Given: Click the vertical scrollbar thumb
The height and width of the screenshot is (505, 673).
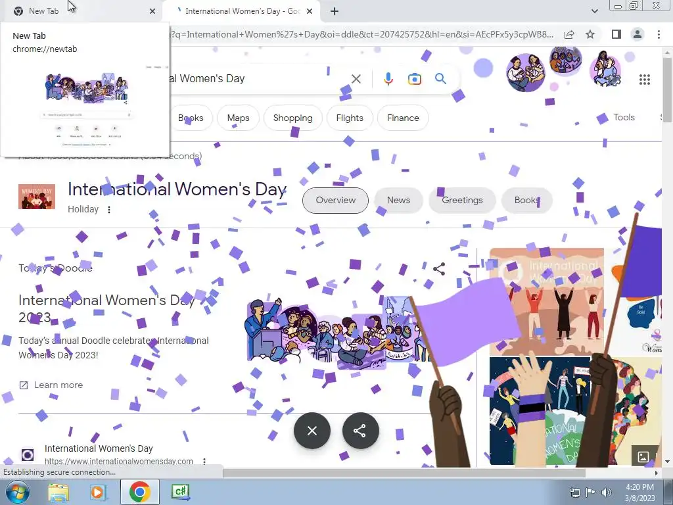Looking at the screenshot, I should [x=668, y=89].
